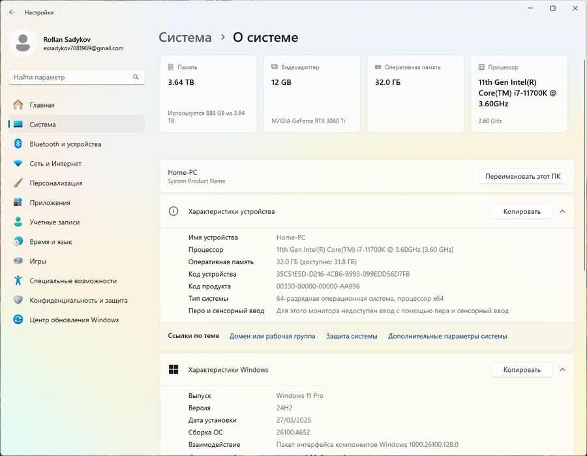Image resolution: width=587 pixels, height=456 pixels.
Task: Open Главная in the sidebar
Action: tap(76, 105)
